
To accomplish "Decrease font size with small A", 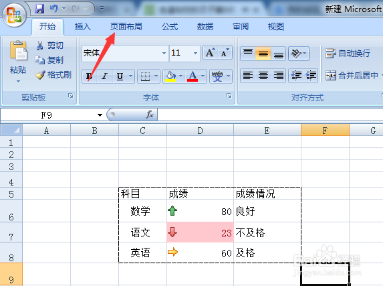I will click(x=225, y=53).
